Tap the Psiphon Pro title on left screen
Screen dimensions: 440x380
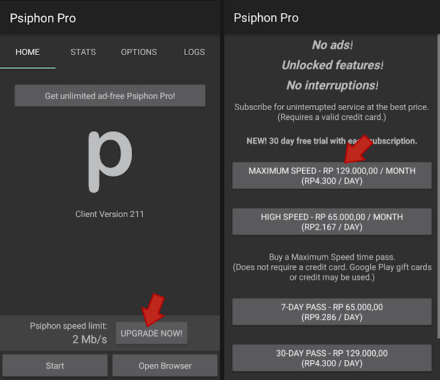(43, 19)
